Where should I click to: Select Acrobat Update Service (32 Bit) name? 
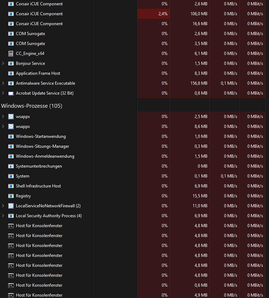pos(45,93)
